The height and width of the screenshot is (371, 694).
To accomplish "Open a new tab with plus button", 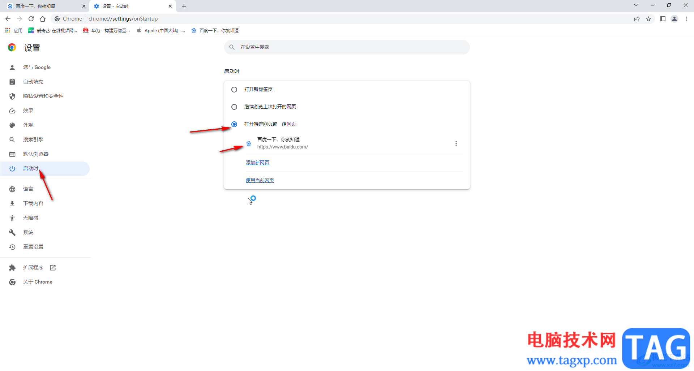I will click(184, 6).
